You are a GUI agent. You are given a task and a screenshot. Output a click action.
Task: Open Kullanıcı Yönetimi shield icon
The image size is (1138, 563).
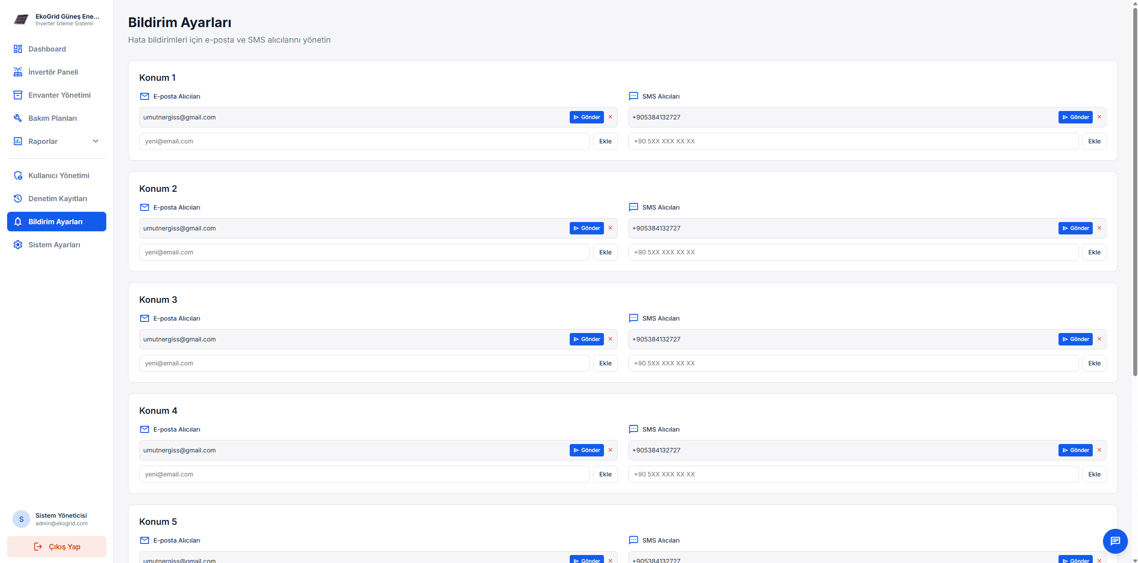[x=18, y=175]
